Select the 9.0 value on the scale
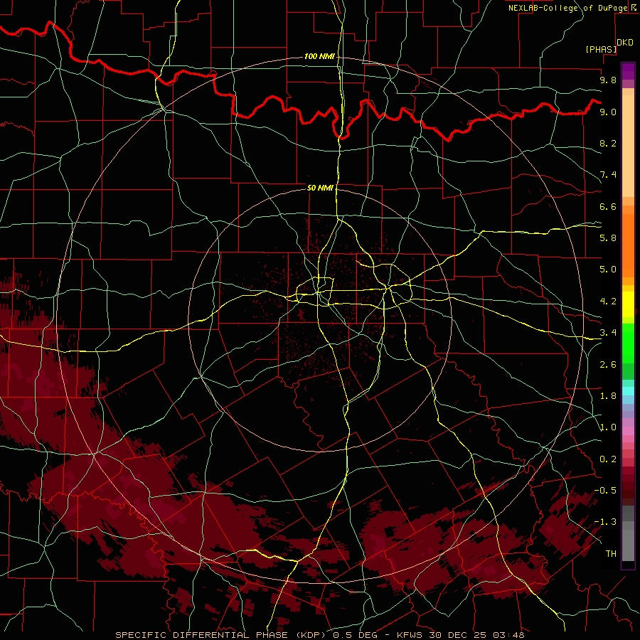The image size is (640, 640). point(608,112)
